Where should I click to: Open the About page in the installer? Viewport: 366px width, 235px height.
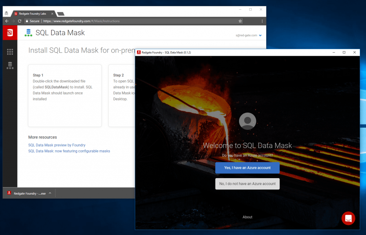point(247,217)
